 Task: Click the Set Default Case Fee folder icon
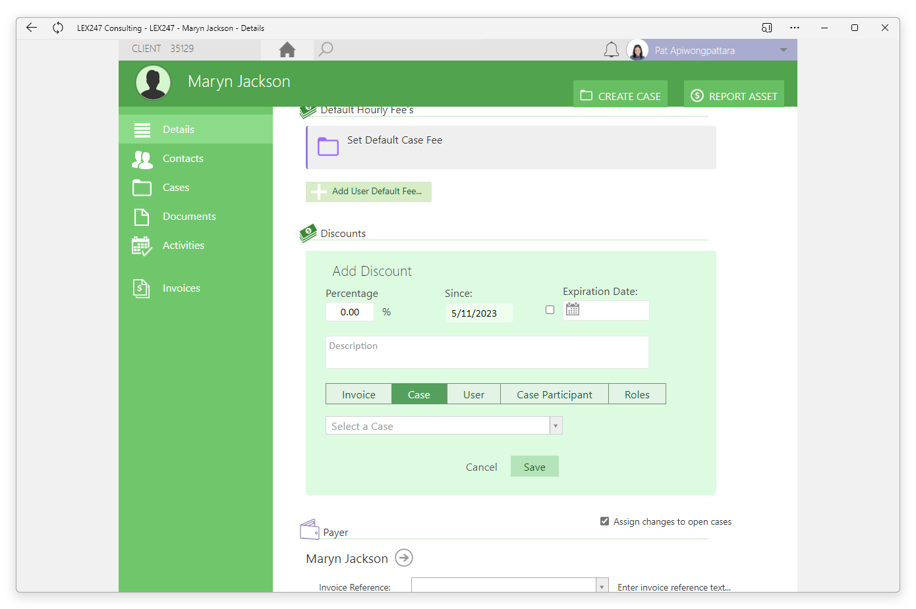coord(328,146)
